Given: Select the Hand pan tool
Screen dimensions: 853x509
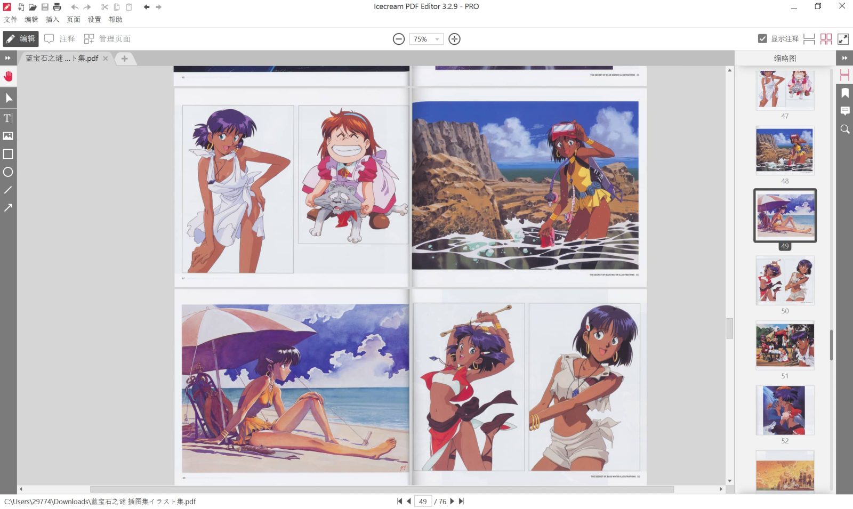Looking at the screenshot, I should tap(8, 76).
